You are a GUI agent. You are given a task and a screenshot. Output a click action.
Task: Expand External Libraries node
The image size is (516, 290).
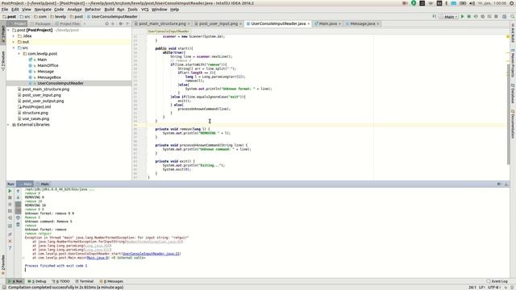coord(9,125)
